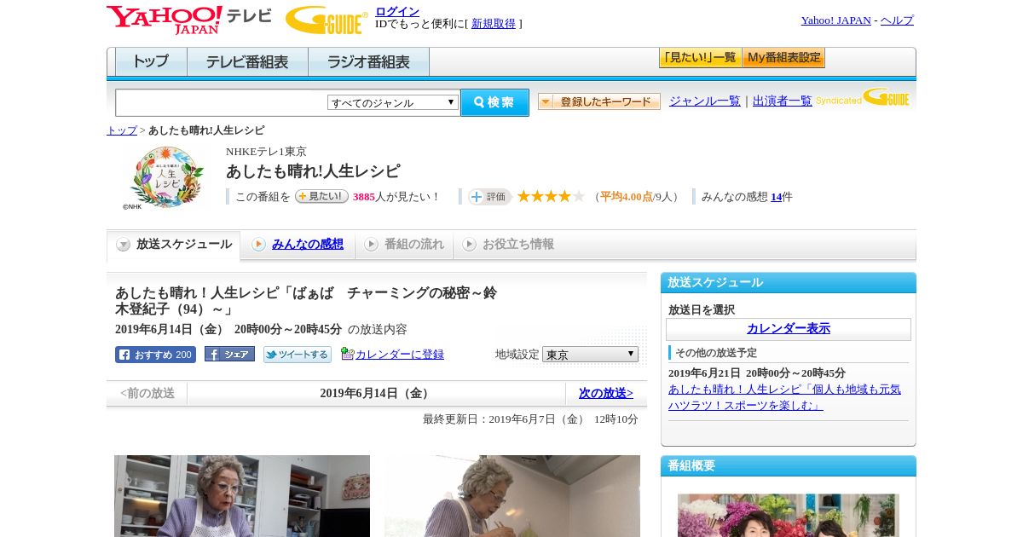Open the G-GUIDE logo in header
The image size is (1023, 537).
tap(327, 20)
